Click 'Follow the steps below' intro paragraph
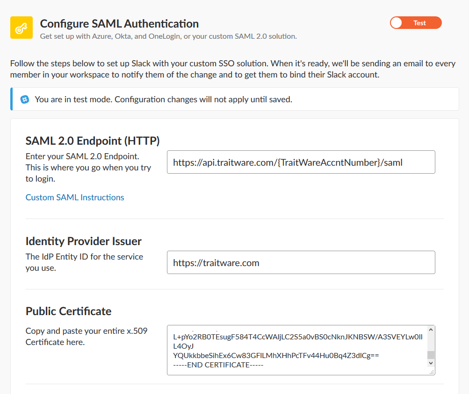 pos(233,69)
